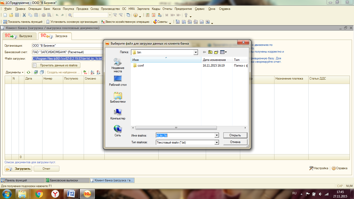Screen dimensions: 354x199
Task: Click the Back arrow in the file dialog
Action: (x=204, y=52)
